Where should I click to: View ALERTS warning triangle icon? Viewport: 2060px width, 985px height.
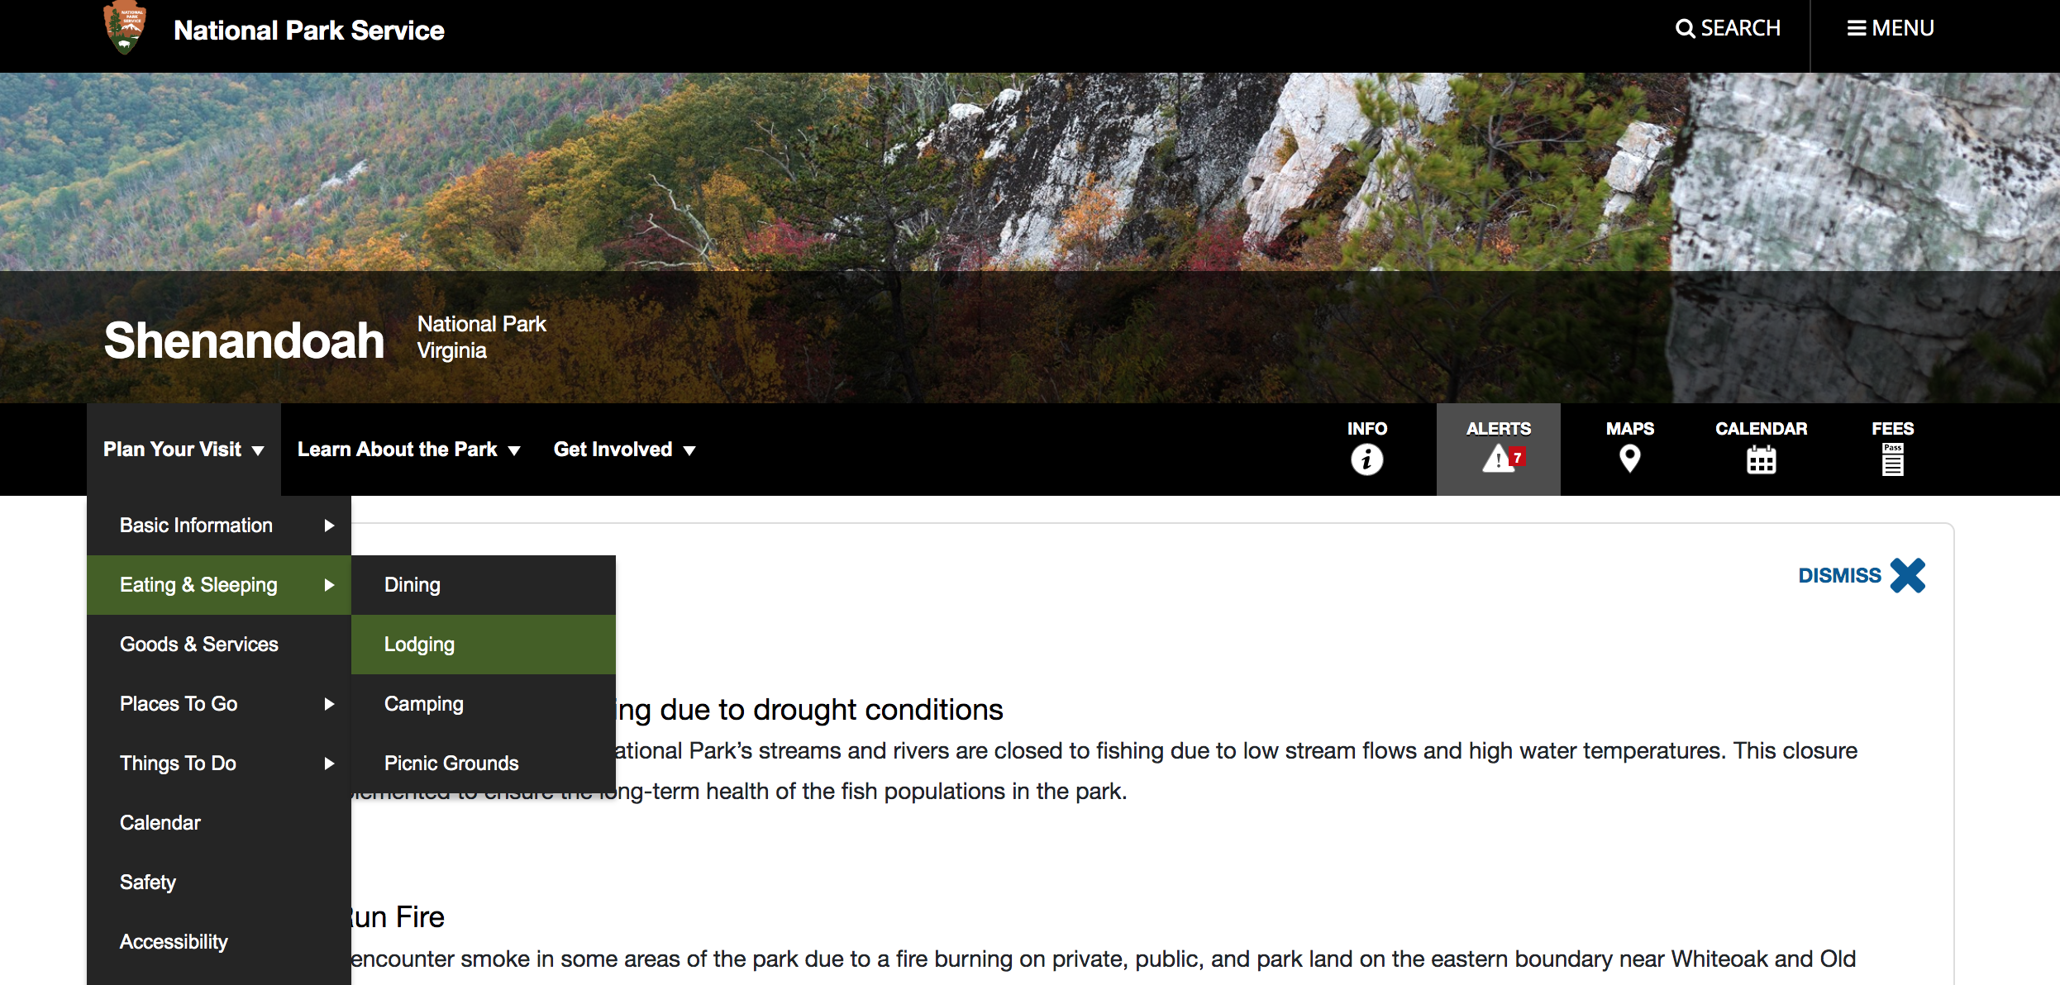point(1500,458)
